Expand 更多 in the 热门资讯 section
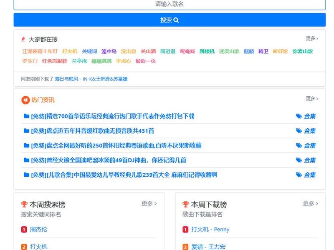 [312, 99]
